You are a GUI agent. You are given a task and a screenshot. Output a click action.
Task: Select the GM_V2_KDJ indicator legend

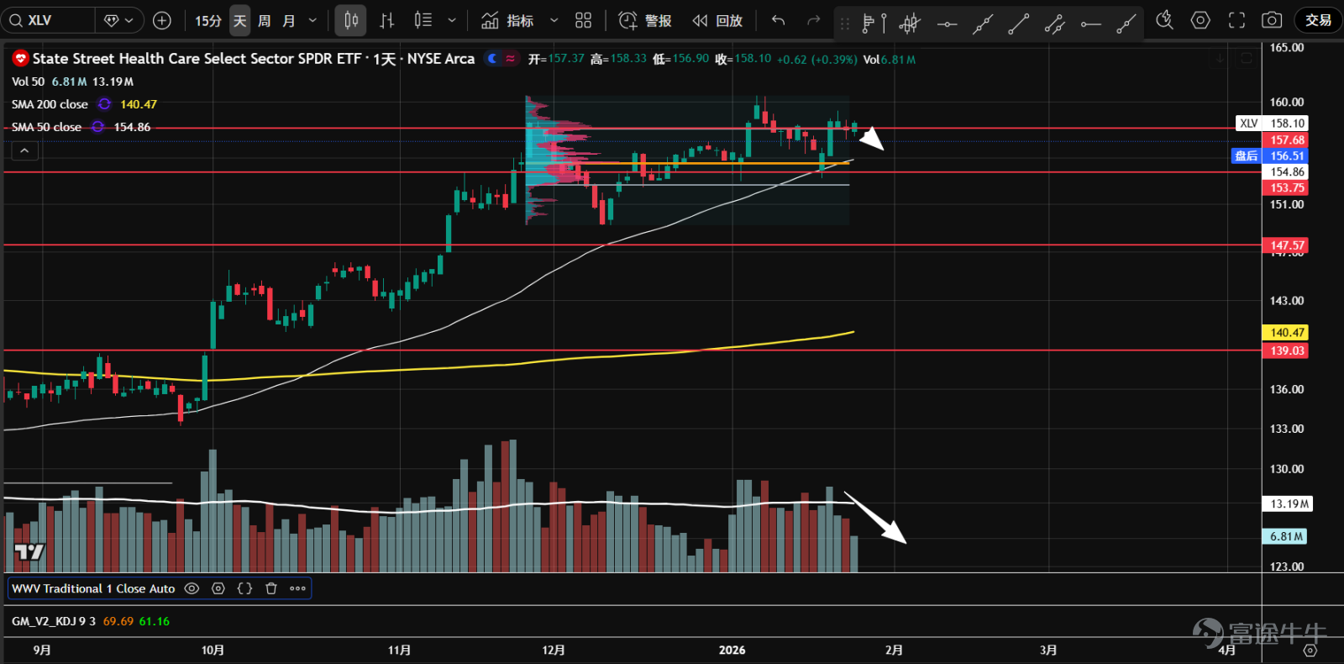[x=54, y=621]
